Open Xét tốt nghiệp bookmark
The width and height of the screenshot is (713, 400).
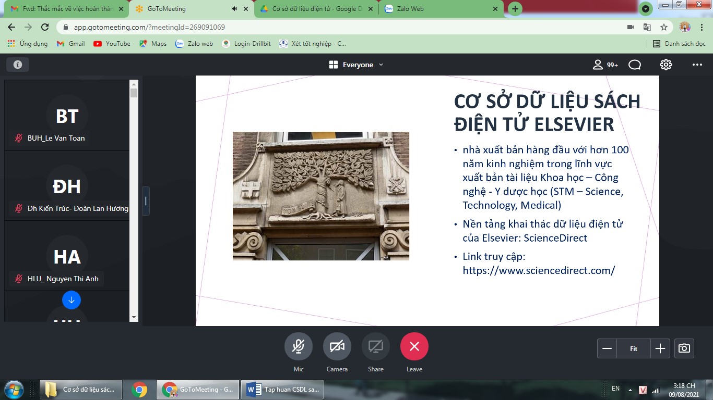[x=312, y=44]
